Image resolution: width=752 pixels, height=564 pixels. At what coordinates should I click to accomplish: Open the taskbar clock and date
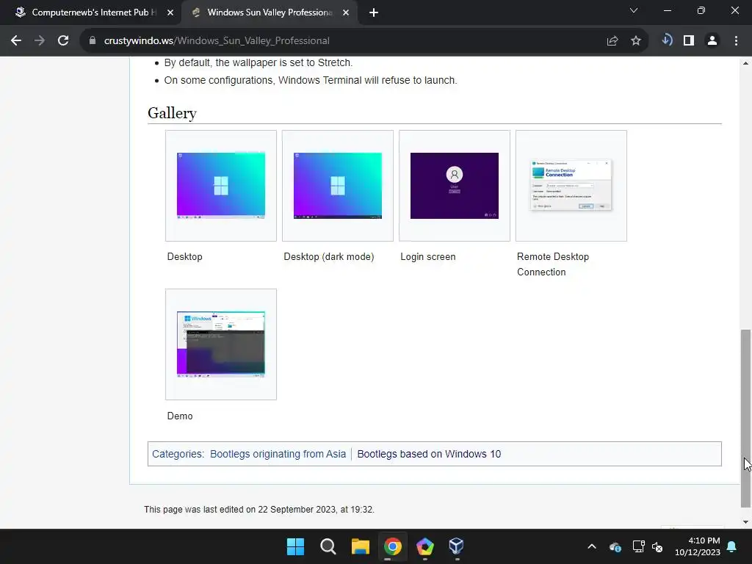point(698,546)
